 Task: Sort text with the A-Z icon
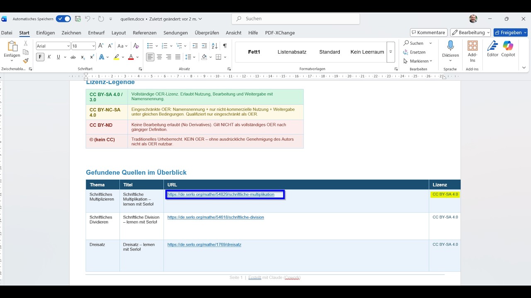coord(214,46)
